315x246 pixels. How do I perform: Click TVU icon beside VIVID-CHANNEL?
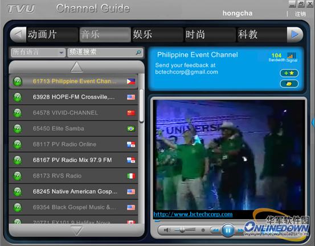pyautogui.click(x=18, y=113)
